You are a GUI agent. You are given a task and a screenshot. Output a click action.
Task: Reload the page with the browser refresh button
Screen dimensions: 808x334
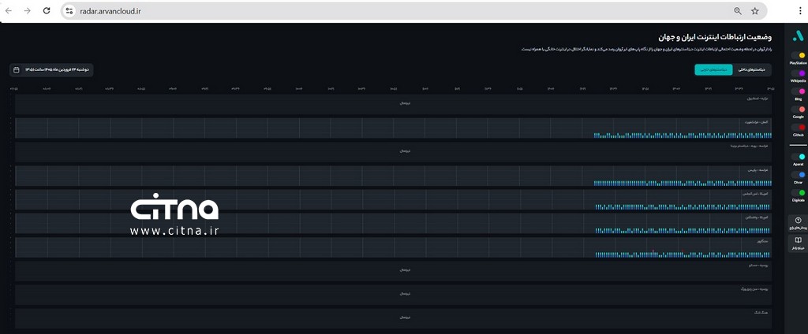click(x=47, y=11)
